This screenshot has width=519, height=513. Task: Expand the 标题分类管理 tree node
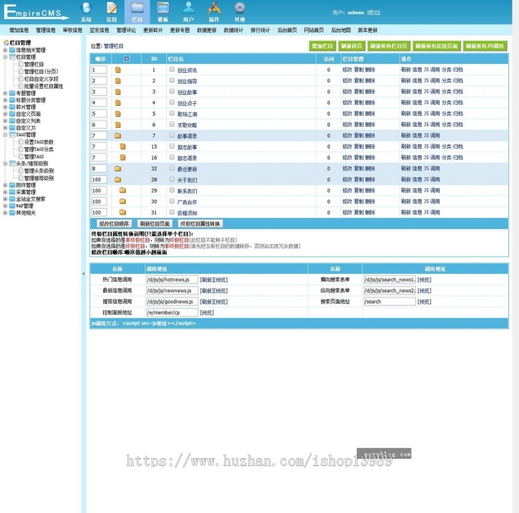(5, 100)
